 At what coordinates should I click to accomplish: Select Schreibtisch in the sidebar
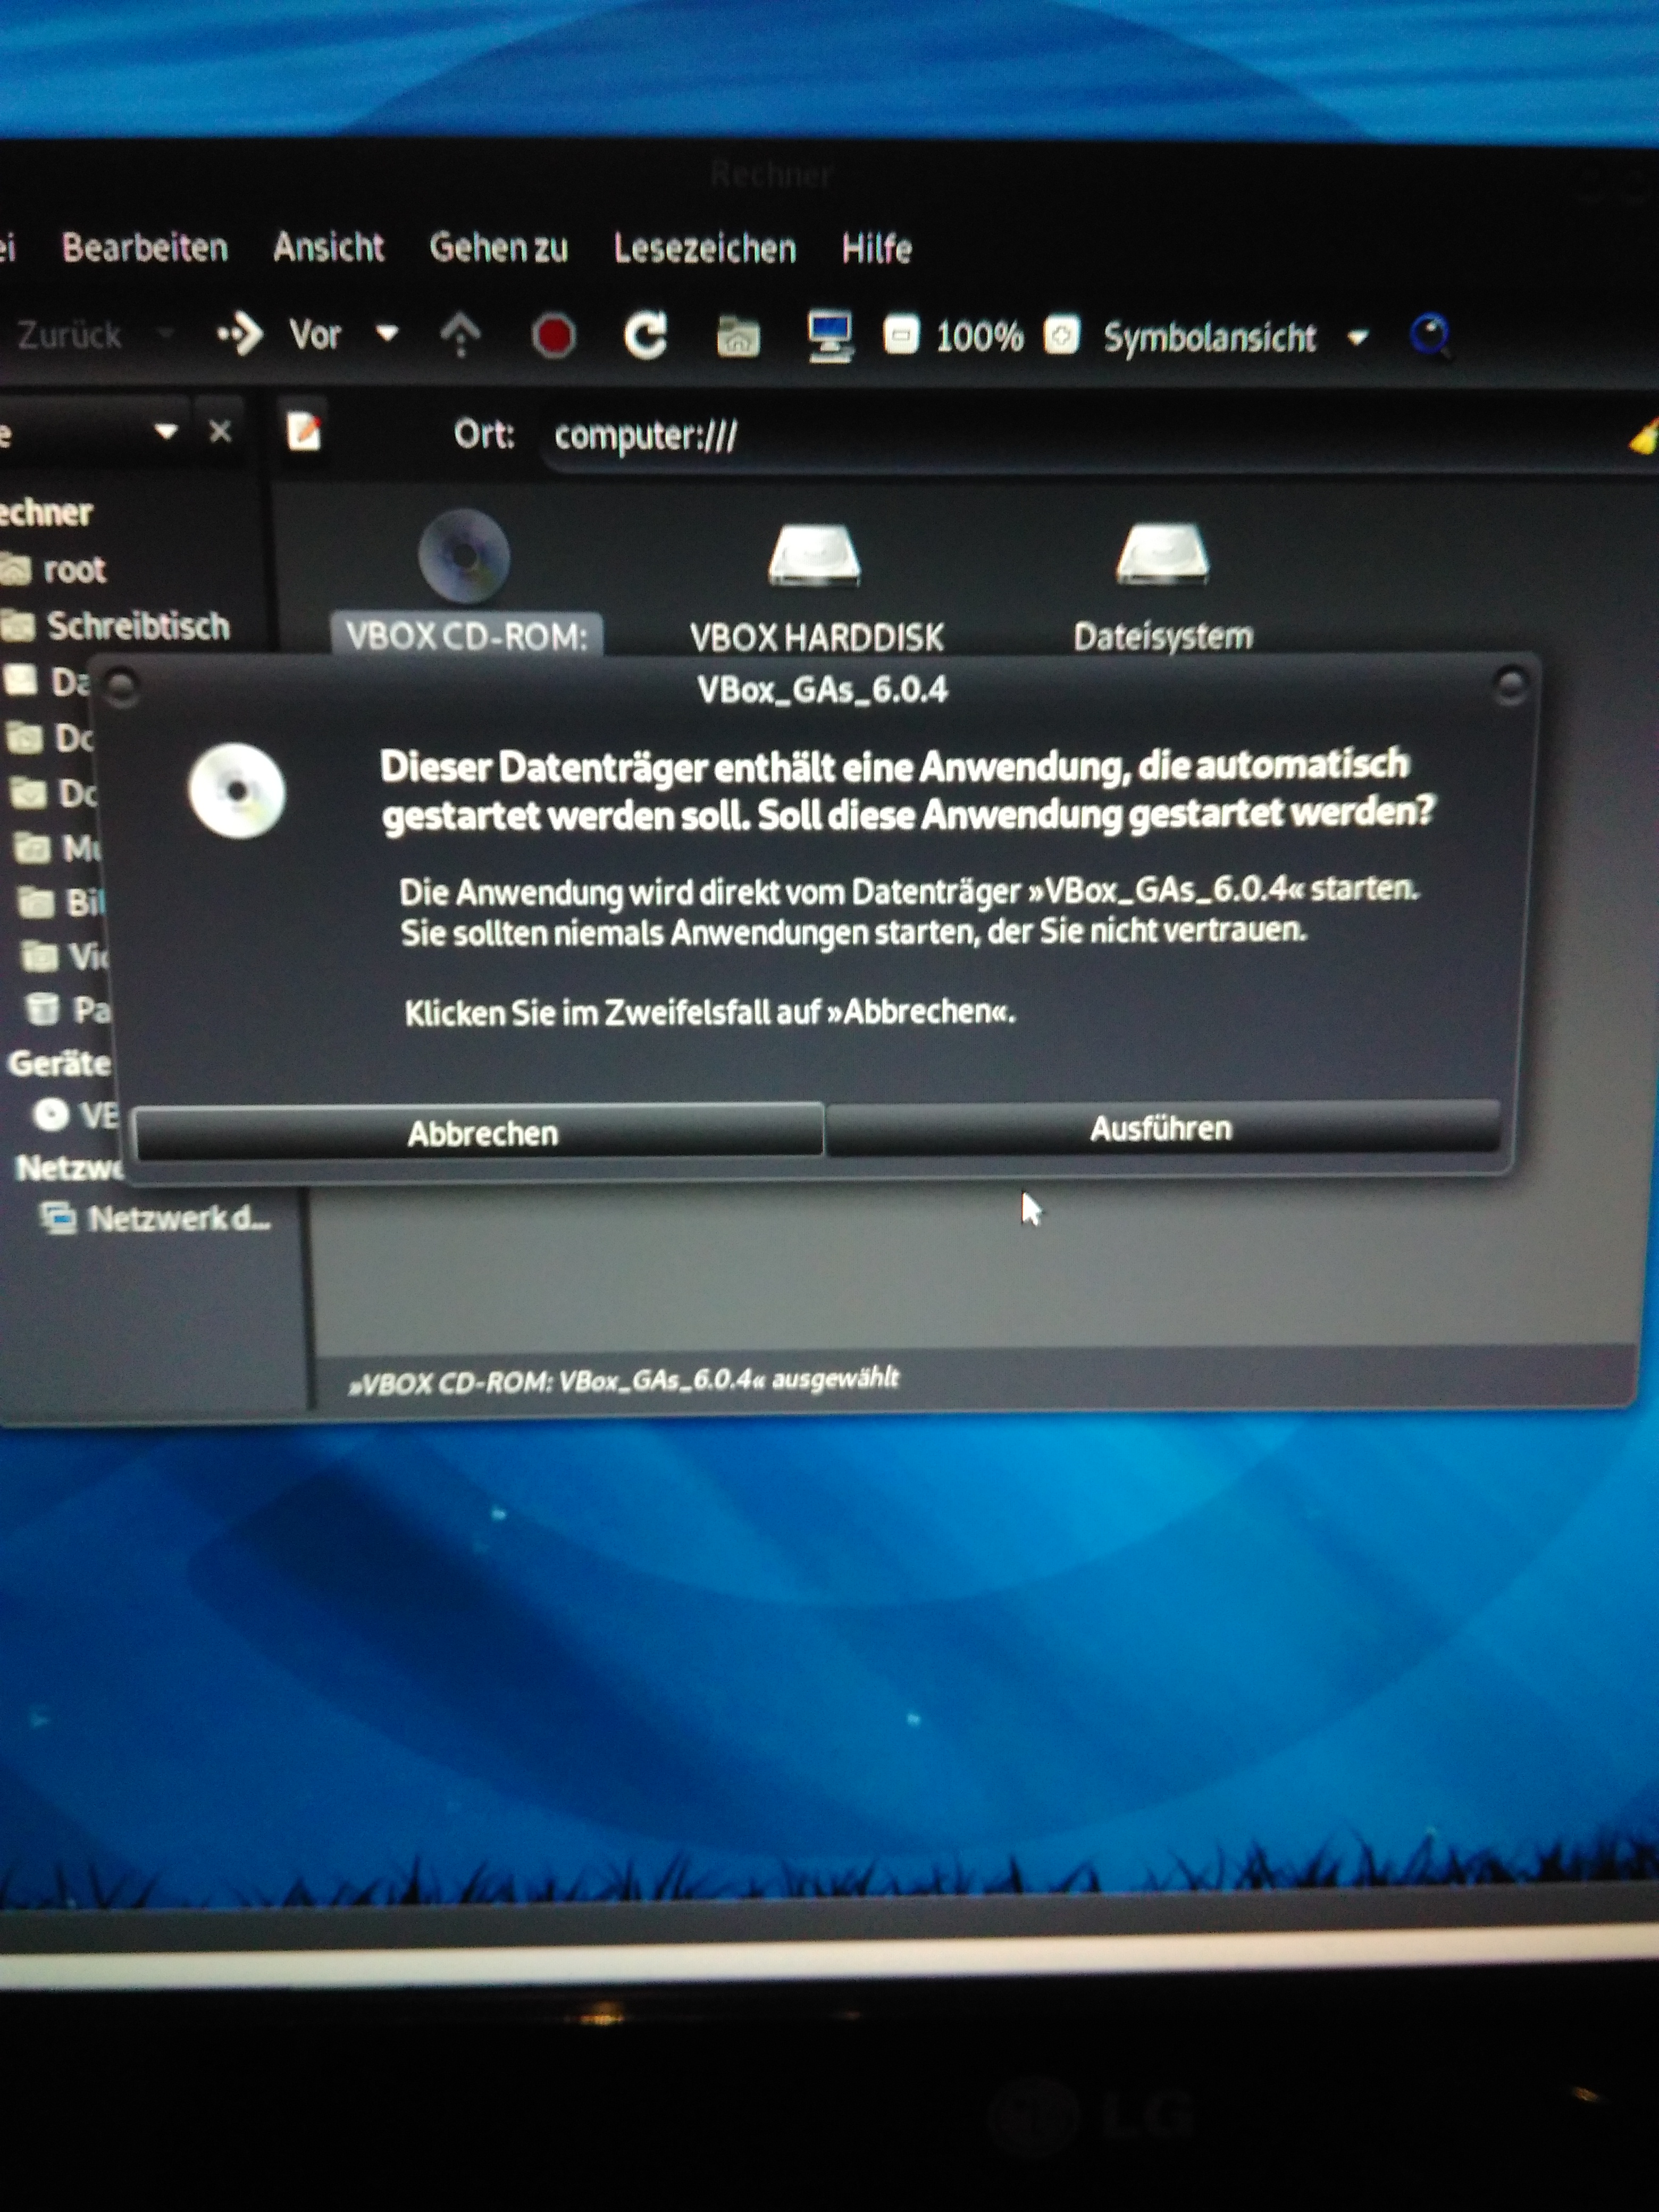pyautogui.click(x=137, y=627)
